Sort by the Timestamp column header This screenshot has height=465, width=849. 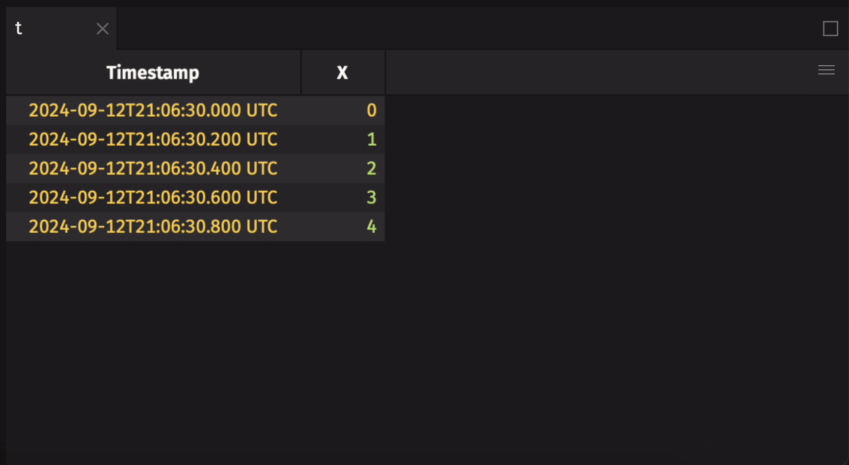152,72
